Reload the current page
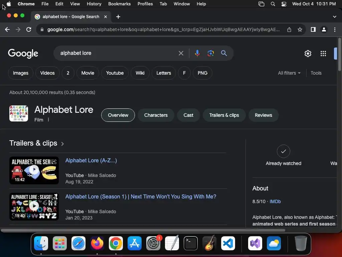Viewport: 342px width, 257px height. 29,29
